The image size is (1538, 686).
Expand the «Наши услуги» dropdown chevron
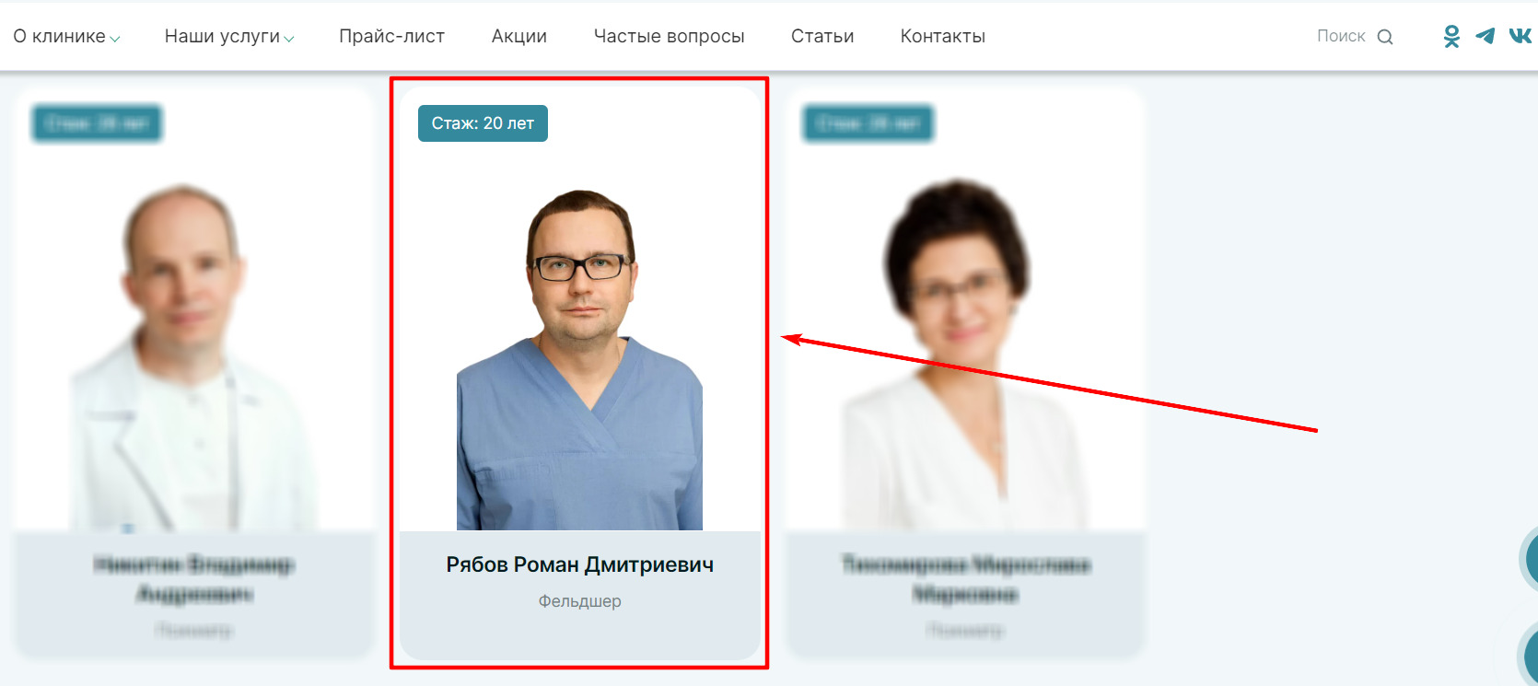(x=289, y=39)
